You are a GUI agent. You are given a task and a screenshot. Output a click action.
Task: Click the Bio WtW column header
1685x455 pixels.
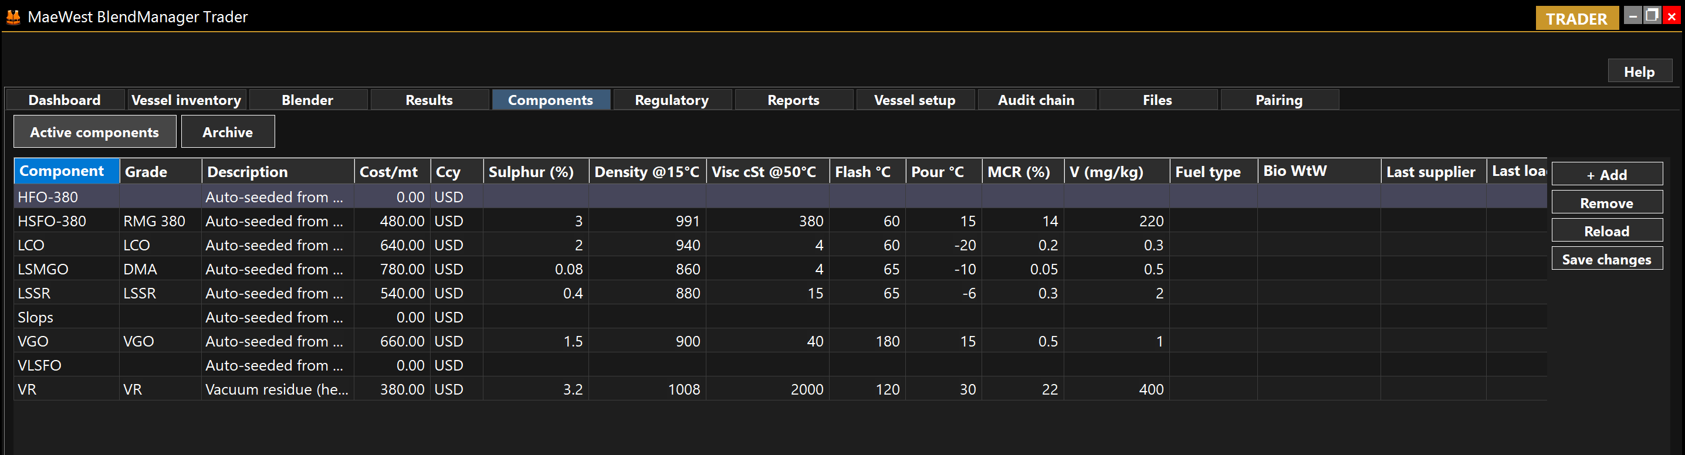pos(1319,171)
